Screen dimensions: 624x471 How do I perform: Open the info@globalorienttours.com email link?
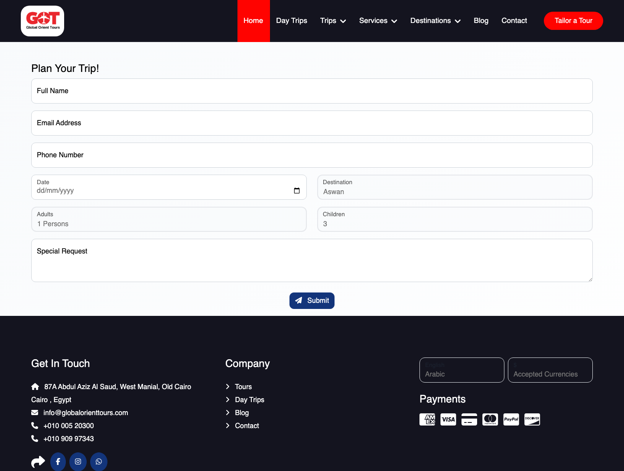point(86,413)
